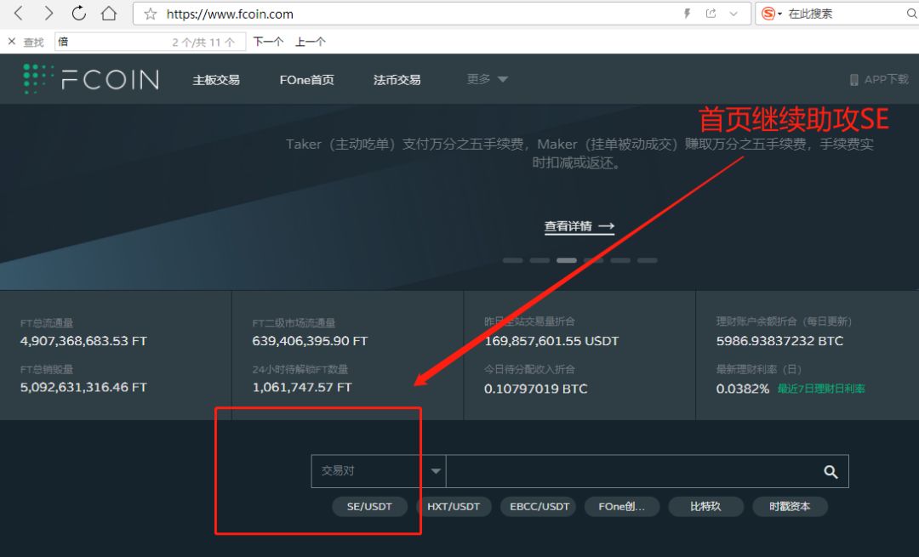919x557 pixels.
Task: Click the fourth carousel indicator dot
Action: [593, 260]
